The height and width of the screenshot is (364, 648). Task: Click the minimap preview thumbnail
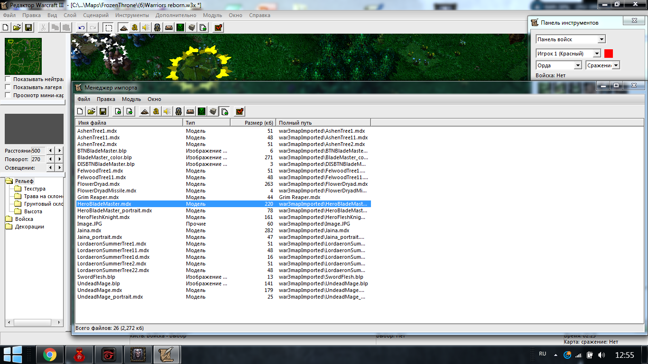23,56
